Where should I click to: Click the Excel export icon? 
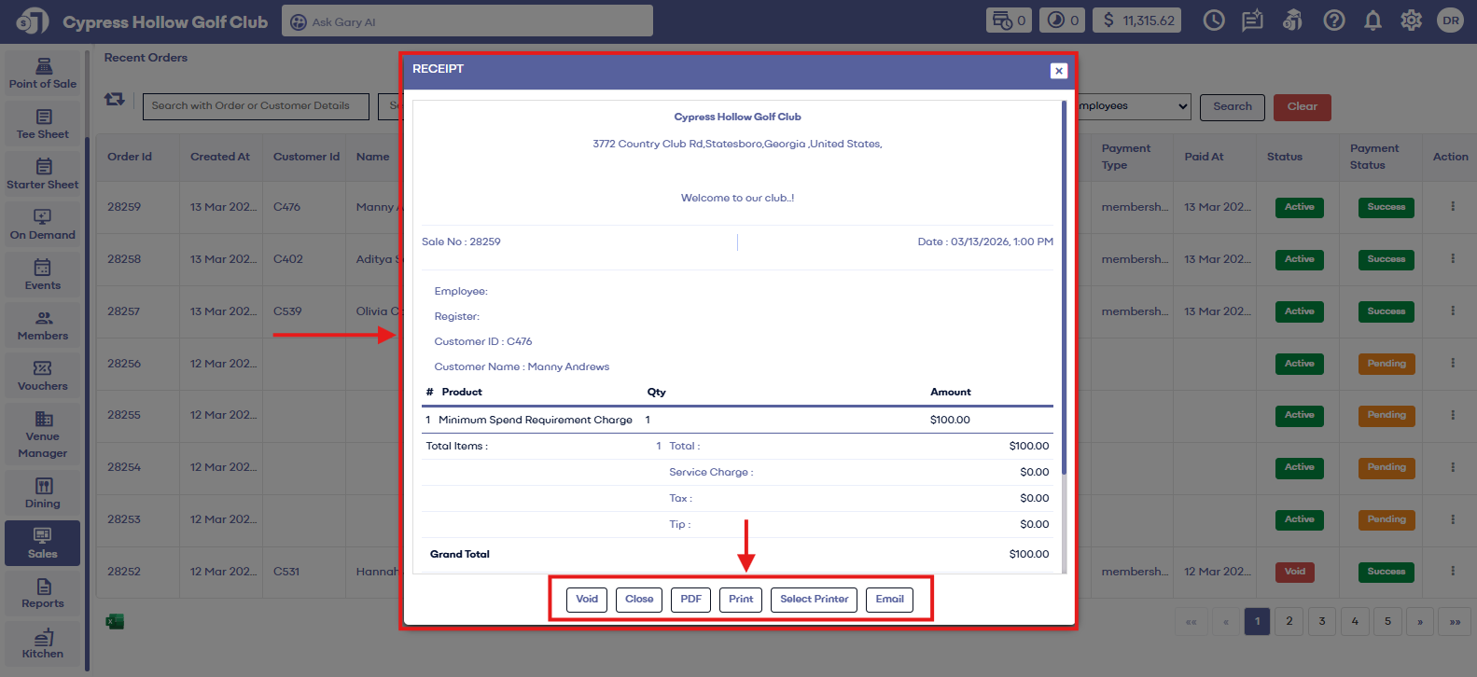[115, 622]
